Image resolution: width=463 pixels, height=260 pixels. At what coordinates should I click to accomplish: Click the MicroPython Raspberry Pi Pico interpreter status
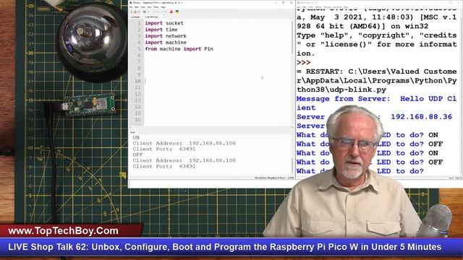tap(274, 178)
